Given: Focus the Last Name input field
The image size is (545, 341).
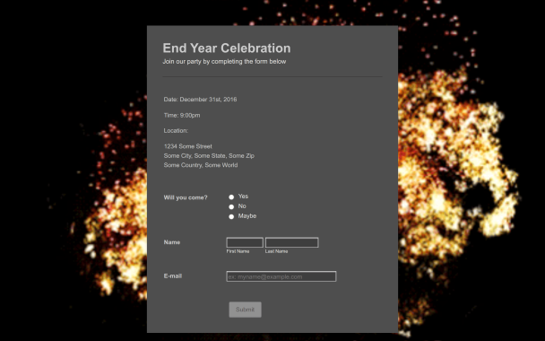Looking at the screenshot, I should click(x=291, y=242).
